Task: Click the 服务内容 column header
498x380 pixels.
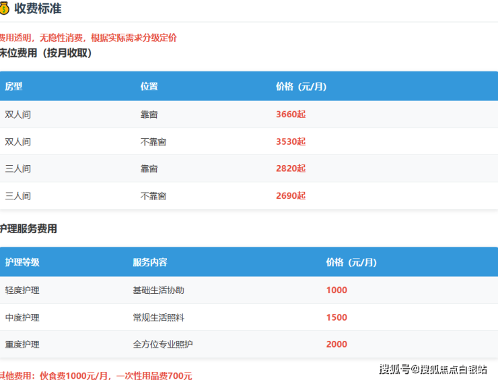Action: [150, 262]
